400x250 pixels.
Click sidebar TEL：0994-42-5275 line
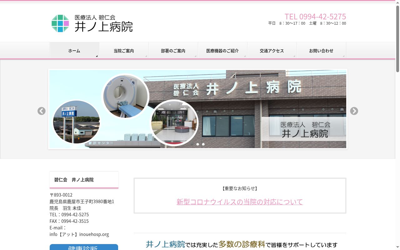pos(69,215)
